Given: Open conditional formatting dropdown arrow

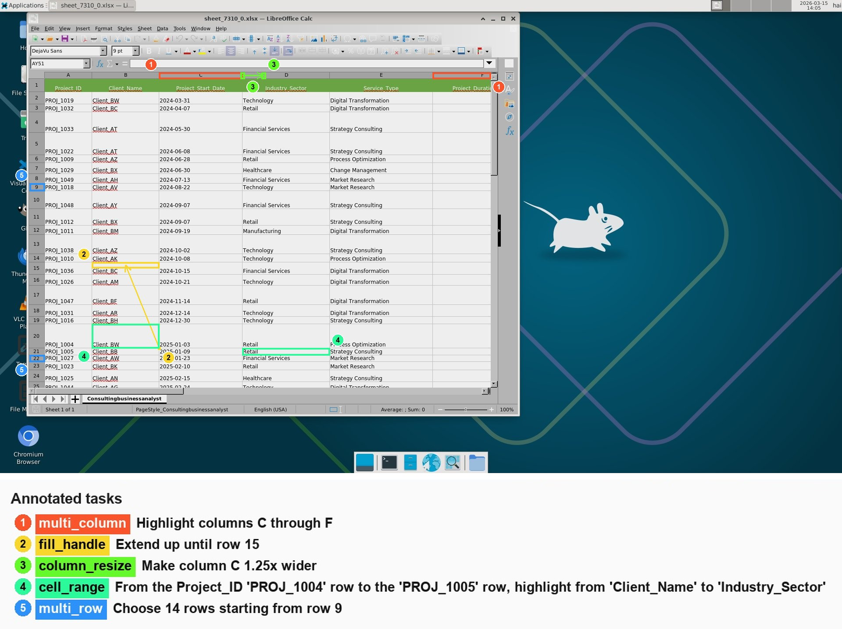Looking at the screenshot, I should click(487, 52).
